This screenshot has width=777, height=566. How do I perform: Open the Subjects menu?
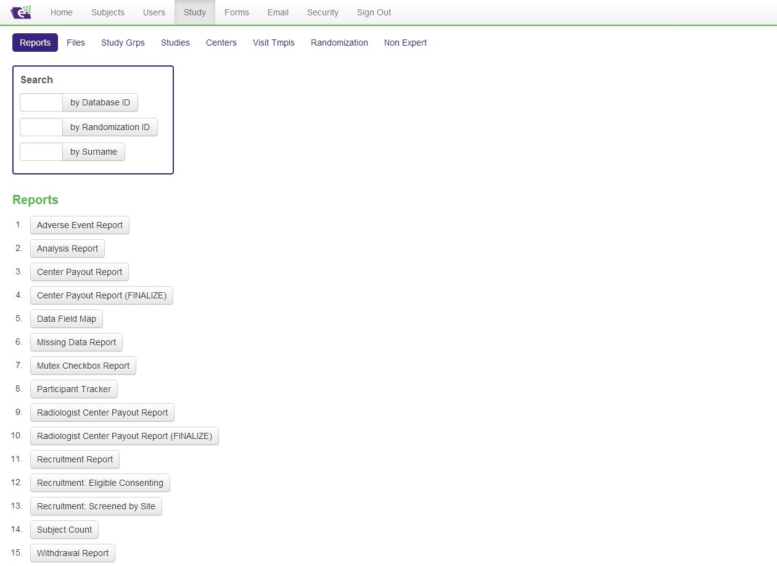pyautogui.click(x=107, y=12)
